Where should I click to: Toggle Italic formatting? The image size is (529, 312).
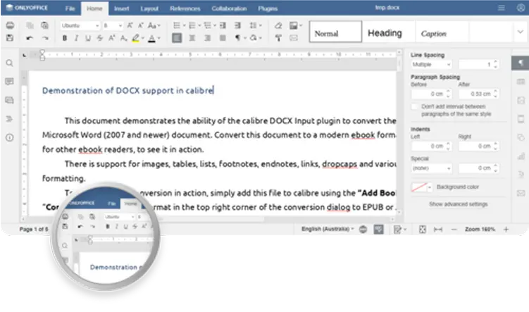tap(76, 38)
